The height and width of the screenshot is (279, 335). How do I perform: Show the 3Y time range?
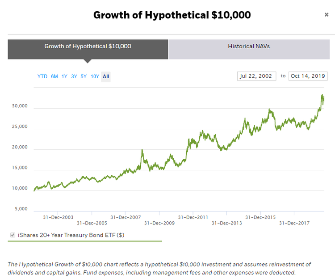click(x=74, y=76)
